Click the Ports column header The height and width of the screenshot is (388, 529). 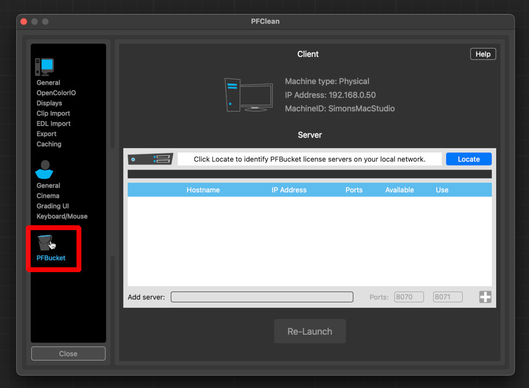[354, 190]
